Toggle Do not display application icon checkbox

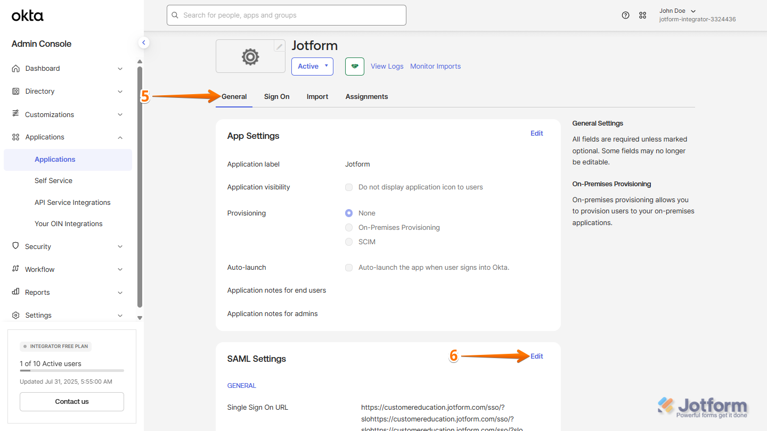pyautogui.click(x=349, y=187)
